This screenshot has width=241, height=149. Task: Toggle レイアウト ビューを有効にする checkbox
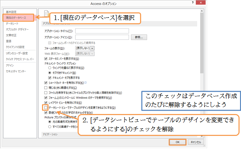(x=46, y=103)
